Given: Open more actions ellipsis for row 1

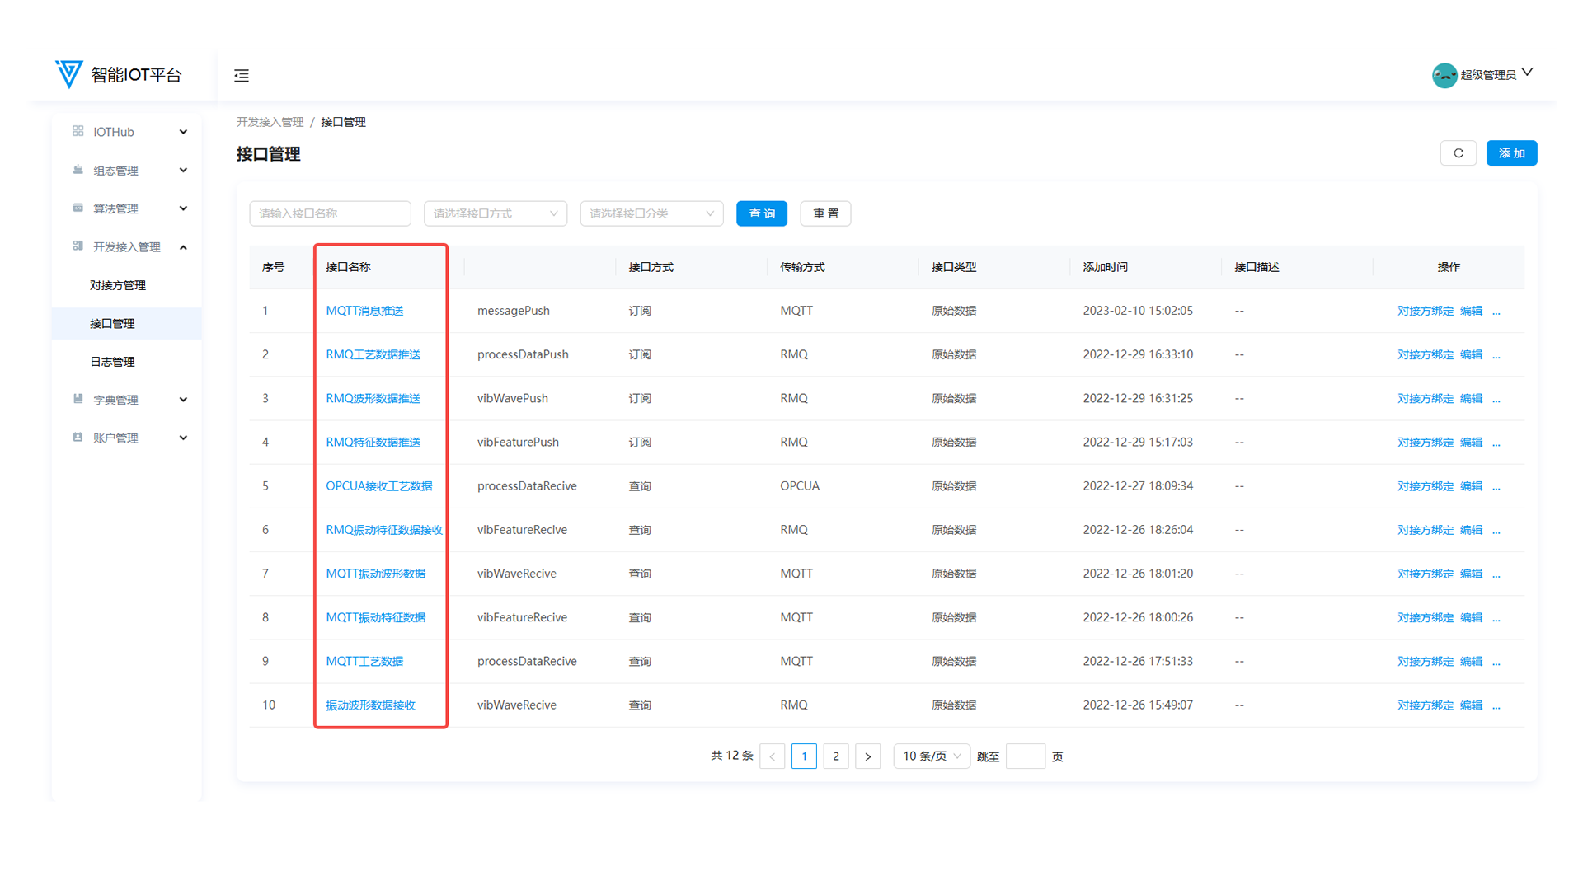Looking at the screenshot, I should point(1496,311).
